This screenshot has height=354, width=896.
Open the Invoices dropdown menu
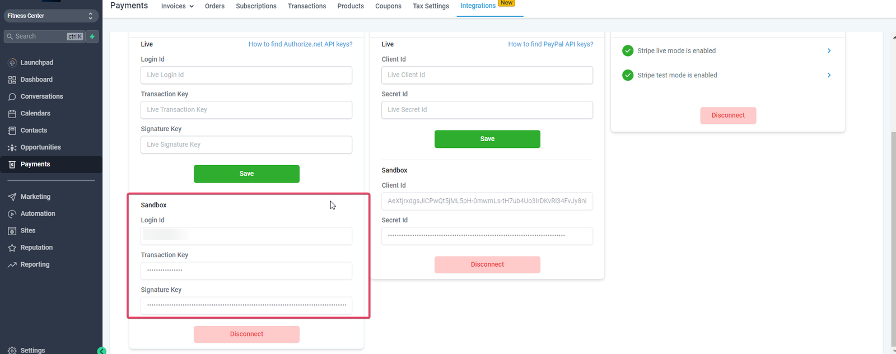[177, 6]
